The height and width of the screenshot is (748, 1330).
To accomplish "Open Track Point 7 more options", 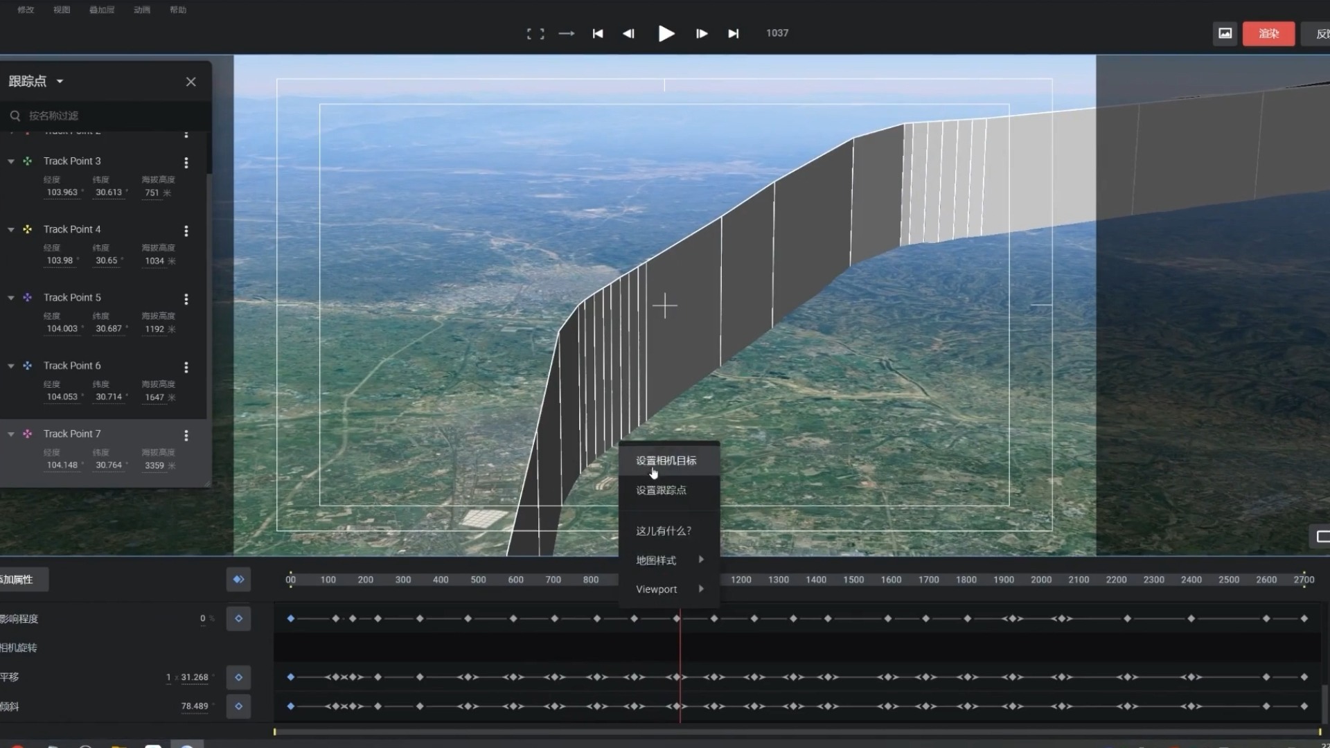I will click(x=186, y=436).
